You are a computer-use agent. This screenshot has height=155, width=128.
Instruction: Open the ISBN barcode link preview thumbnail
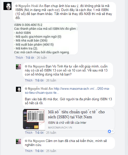(x=34, y=119)
